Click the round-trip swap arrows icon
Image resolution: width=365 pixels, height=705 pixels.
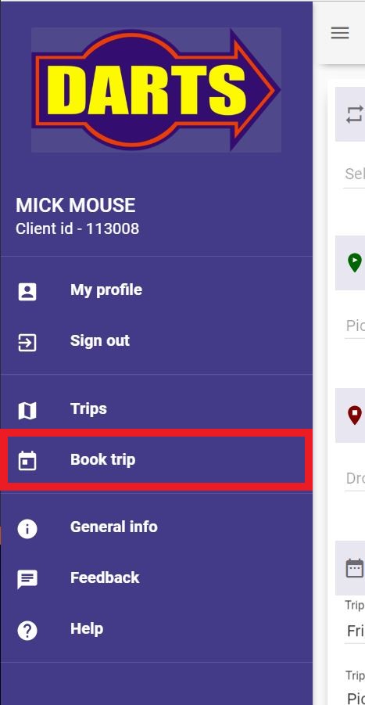[x=355, y=114]
